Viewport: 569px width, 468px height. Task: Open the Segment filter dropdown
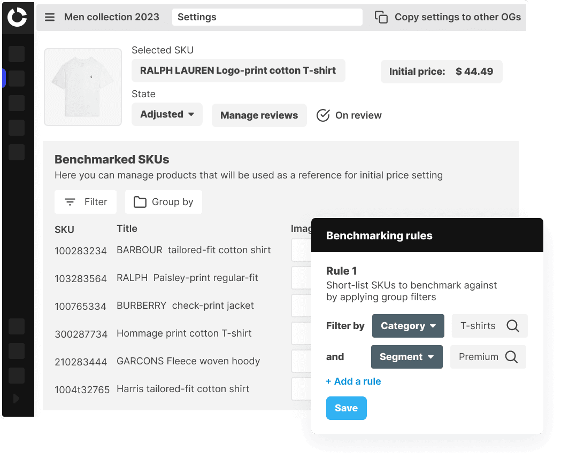click(406, 357)
